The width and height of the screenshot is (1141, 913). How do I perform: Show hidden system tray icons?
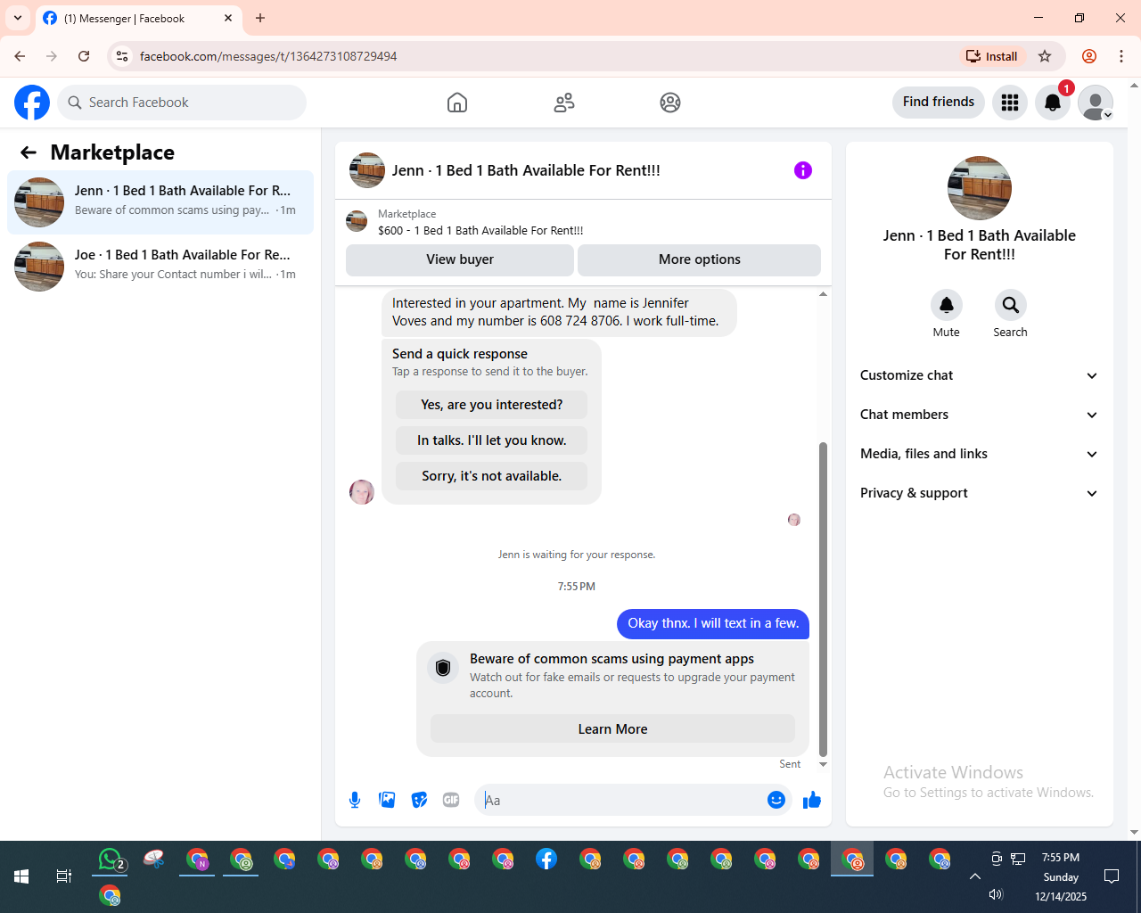click(x=974, y=876)
